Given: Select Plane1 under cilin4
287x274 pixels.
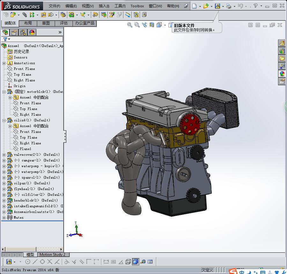Looking at the screenshot, I should click(x=26, y=149).
